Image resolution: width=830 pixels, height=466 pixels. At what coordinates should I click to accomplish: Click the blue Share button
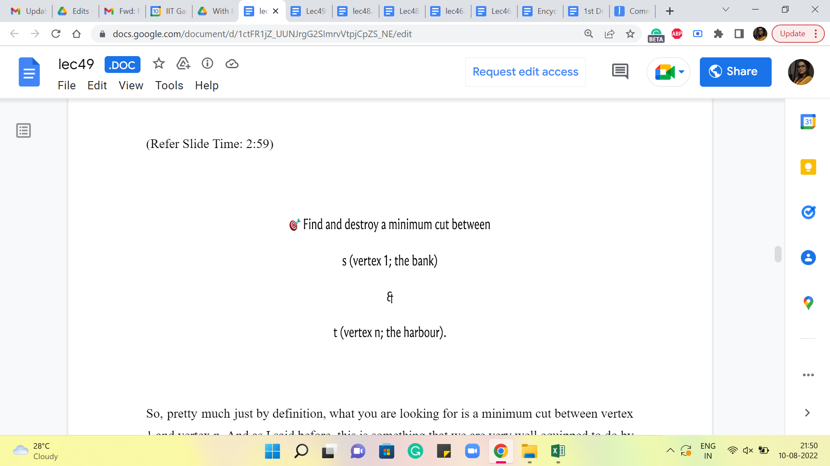(x=735, y=72)
